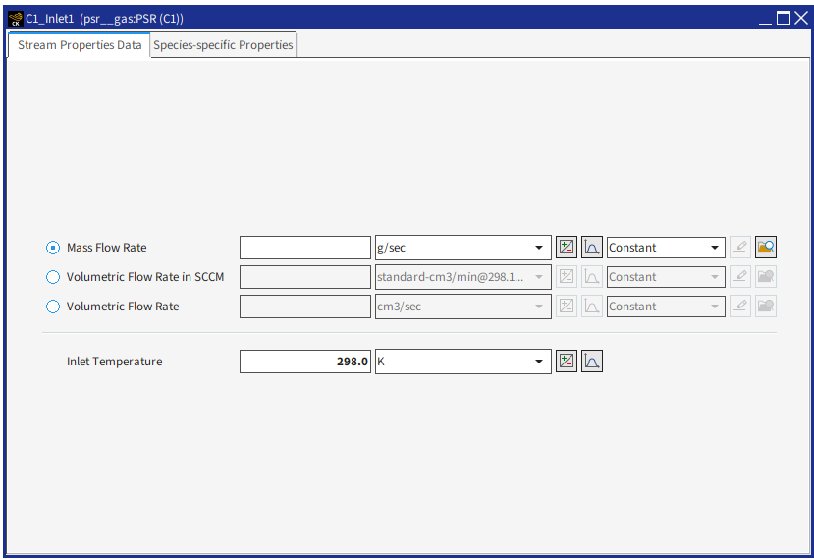Click profile curve icon in SCCM row
Viewport: 814px width, 559px height.
592,277
